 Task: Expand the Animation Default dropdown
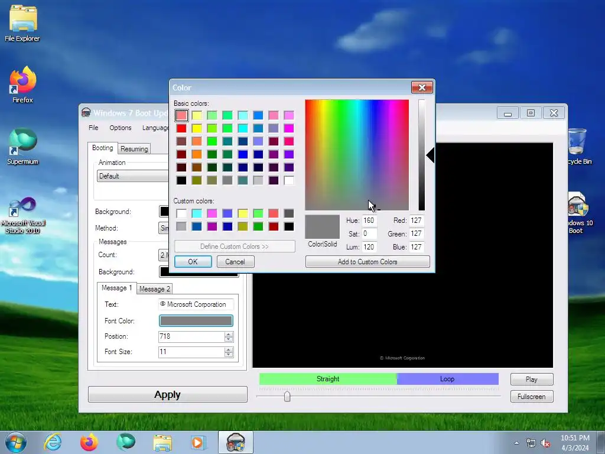coord(133,176)
